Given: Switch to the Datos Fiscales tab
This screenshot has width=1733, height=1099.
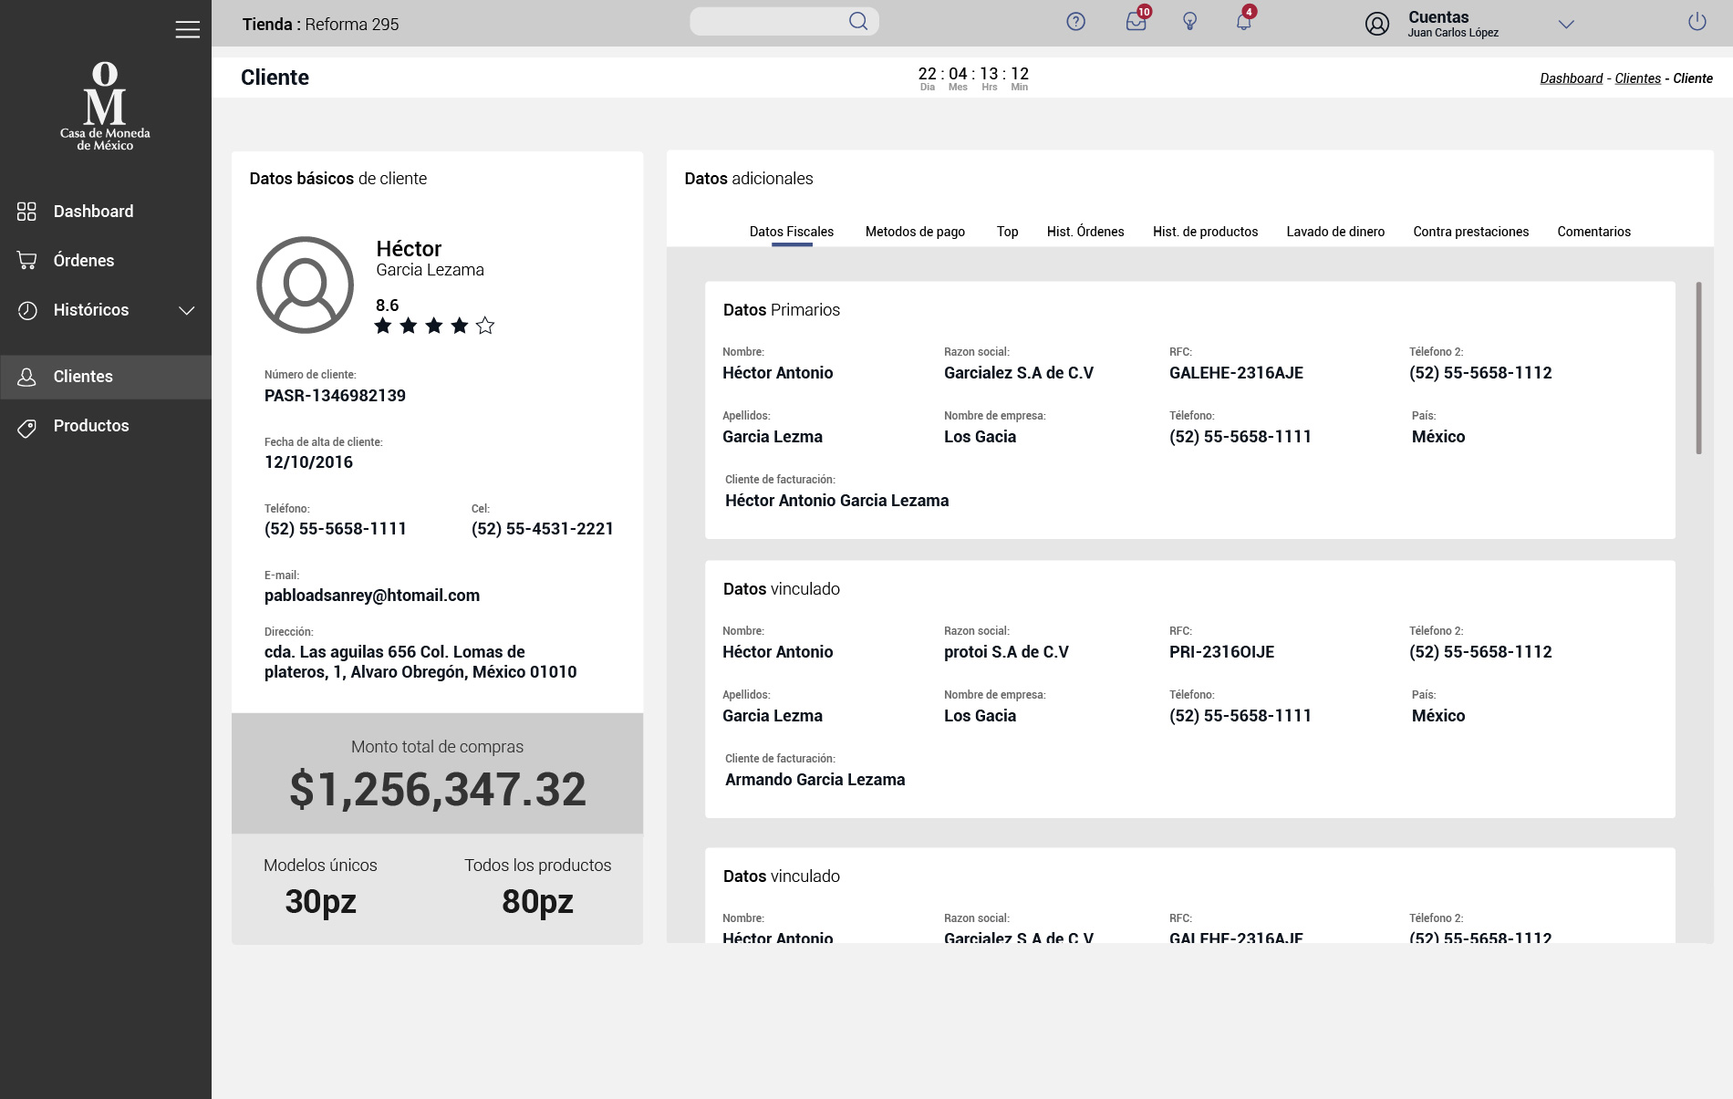Looking at the screenshot, I should 792,232.
